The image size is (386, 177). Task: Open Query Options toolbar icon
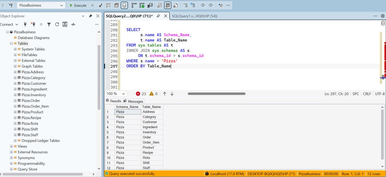click(116, 5)
